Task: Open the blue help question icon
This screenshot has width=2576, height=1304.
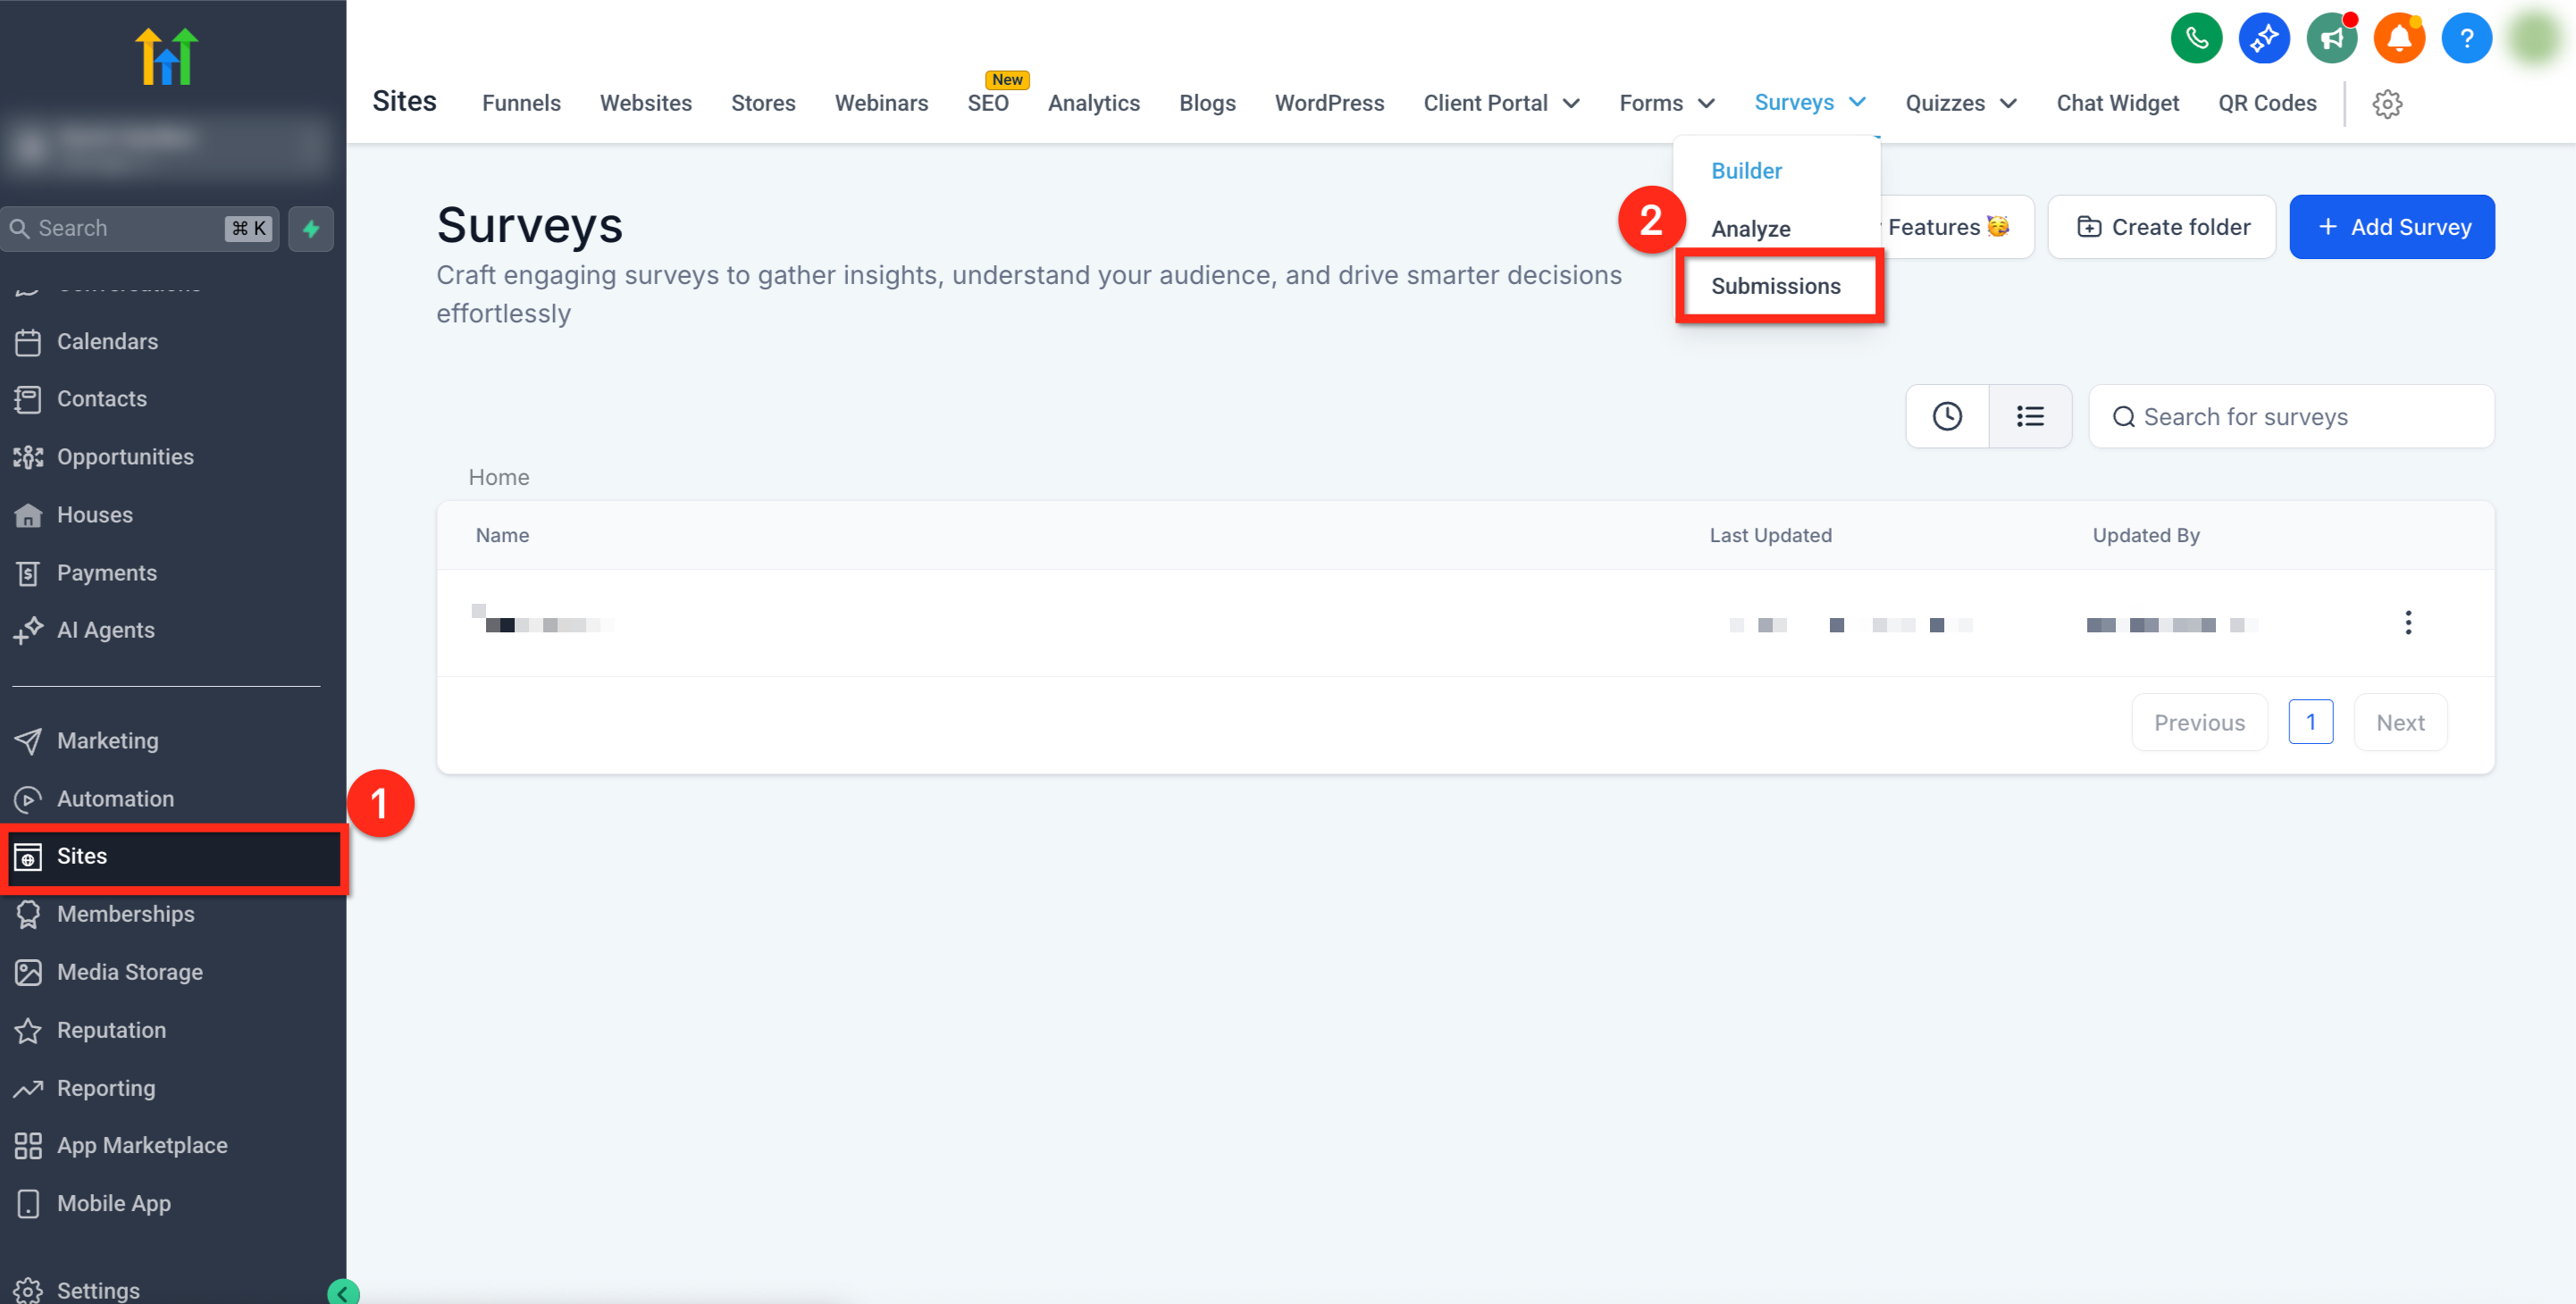Action: pyautogui.click(x=2466, y=38)
